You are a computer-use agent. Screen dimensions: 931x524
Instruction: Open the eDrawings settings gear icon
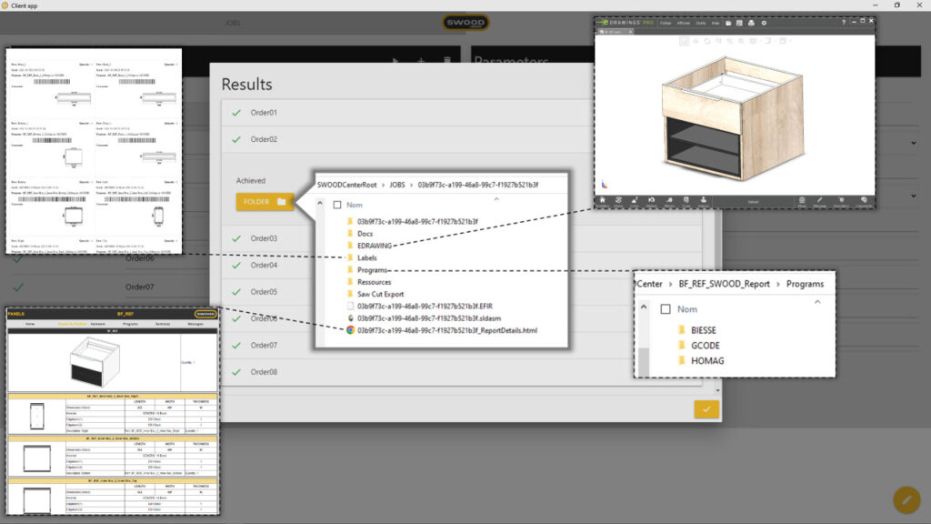[764, 22]
